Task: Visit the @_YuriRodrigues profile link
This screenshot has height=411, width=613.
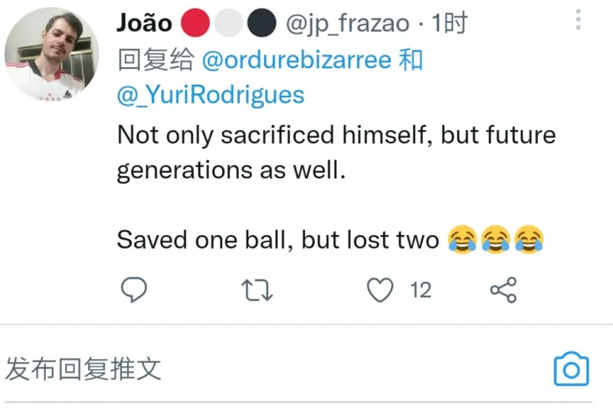Action: pos(211,95)
